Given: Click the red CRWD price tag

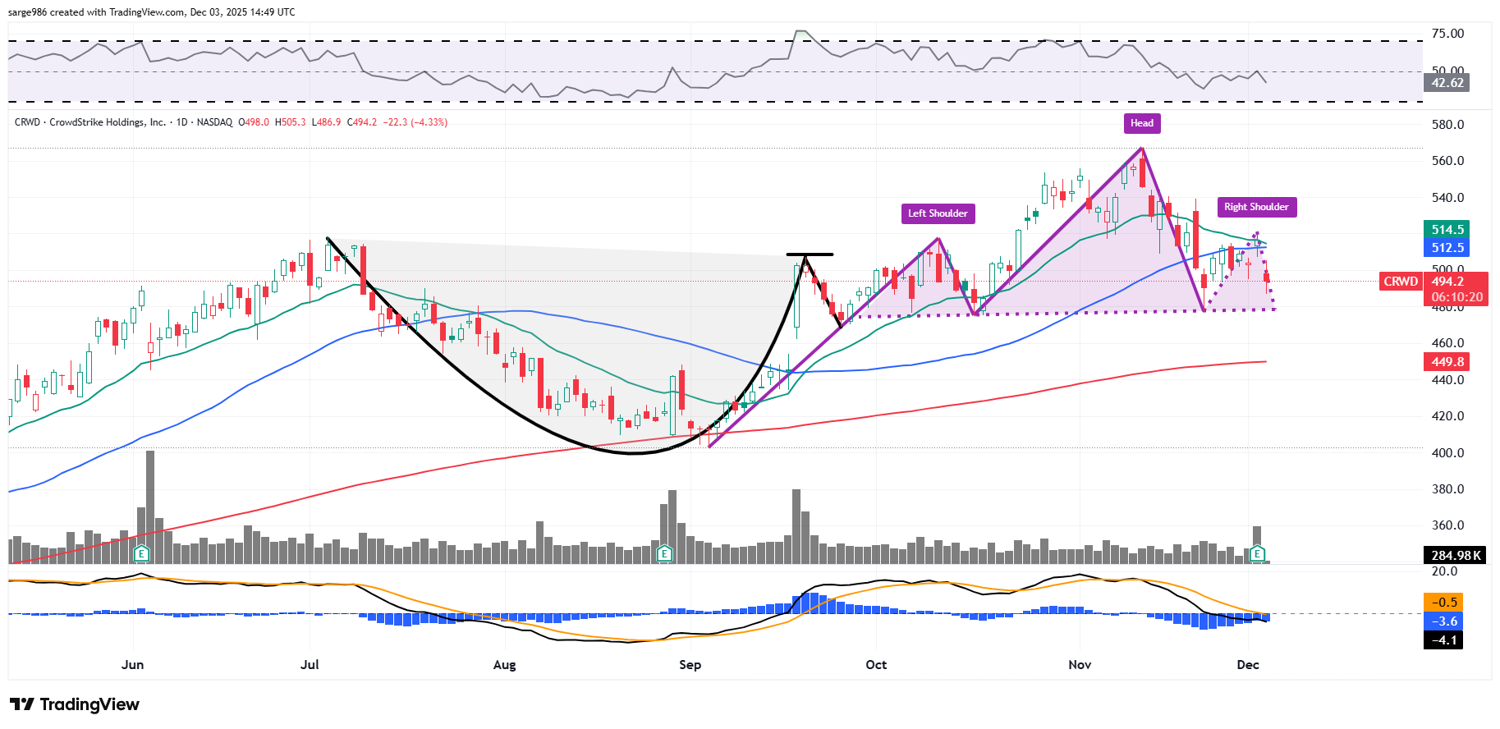Looking at the screenshot, I should coord(1400,282).
